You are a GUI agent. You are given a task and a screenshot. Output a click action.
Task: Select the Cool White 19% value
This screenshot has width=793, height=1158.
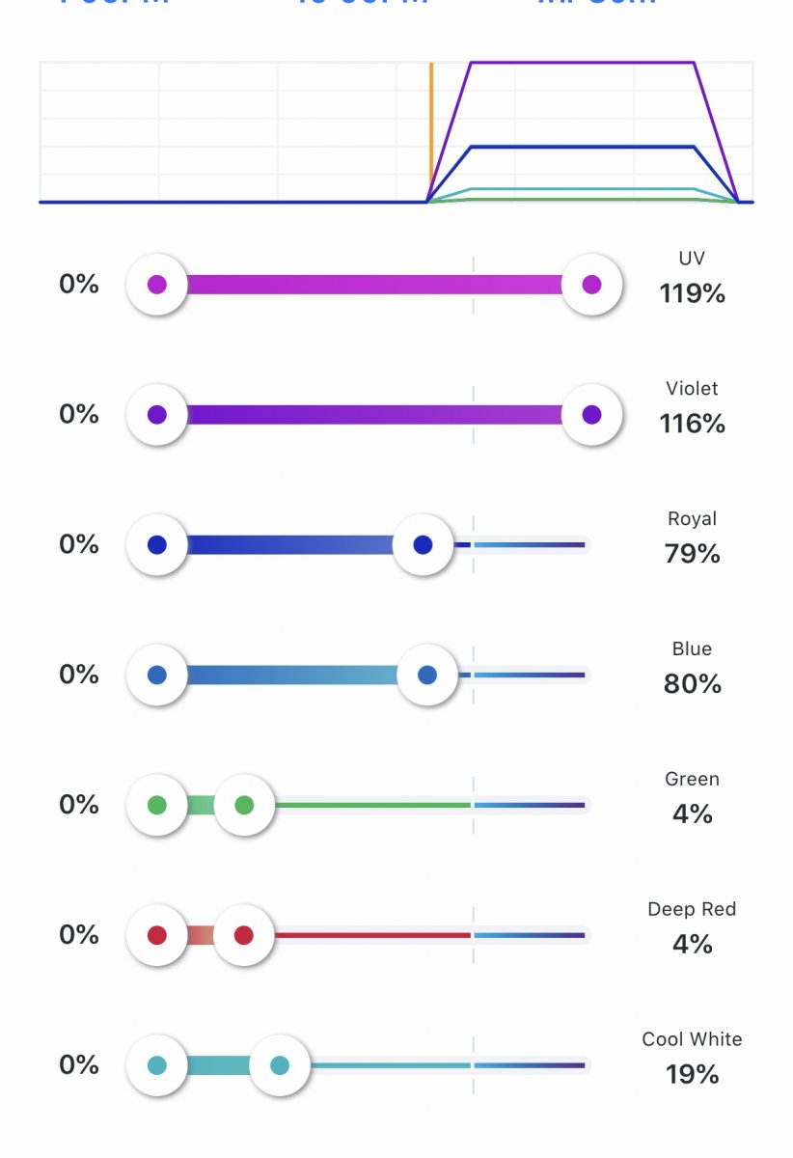(692, 1074)
